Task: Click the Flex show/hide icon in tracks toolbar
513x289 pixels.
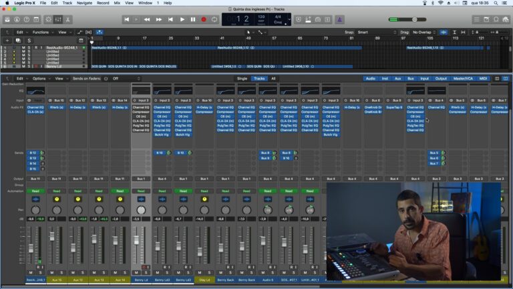Action: tap(89, 32)
